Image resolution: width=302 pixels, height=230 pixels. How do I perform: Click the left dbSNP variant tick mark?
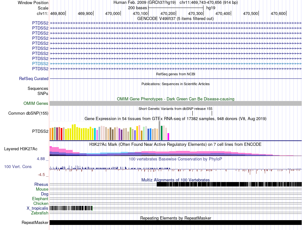(192, 113)
